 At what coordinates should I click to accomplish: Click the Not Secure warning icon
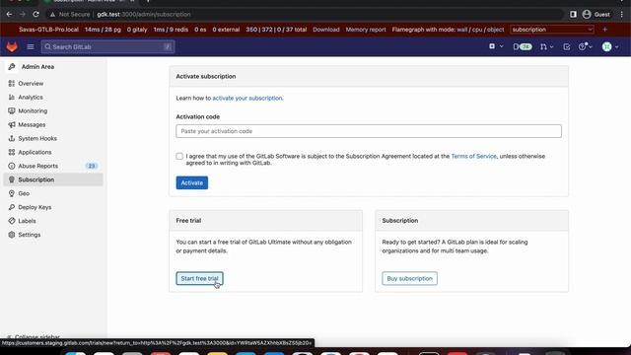pyautogui.click(x=52, y=14)
